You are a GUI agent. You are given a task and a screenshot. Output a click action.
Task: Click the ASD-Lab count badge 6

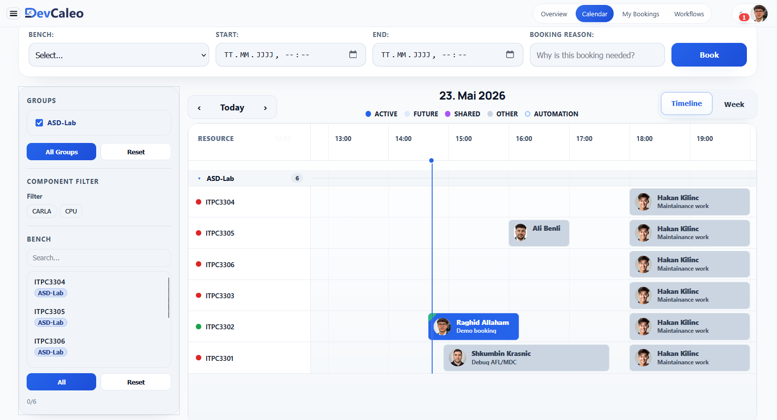(x=297, y=178)
